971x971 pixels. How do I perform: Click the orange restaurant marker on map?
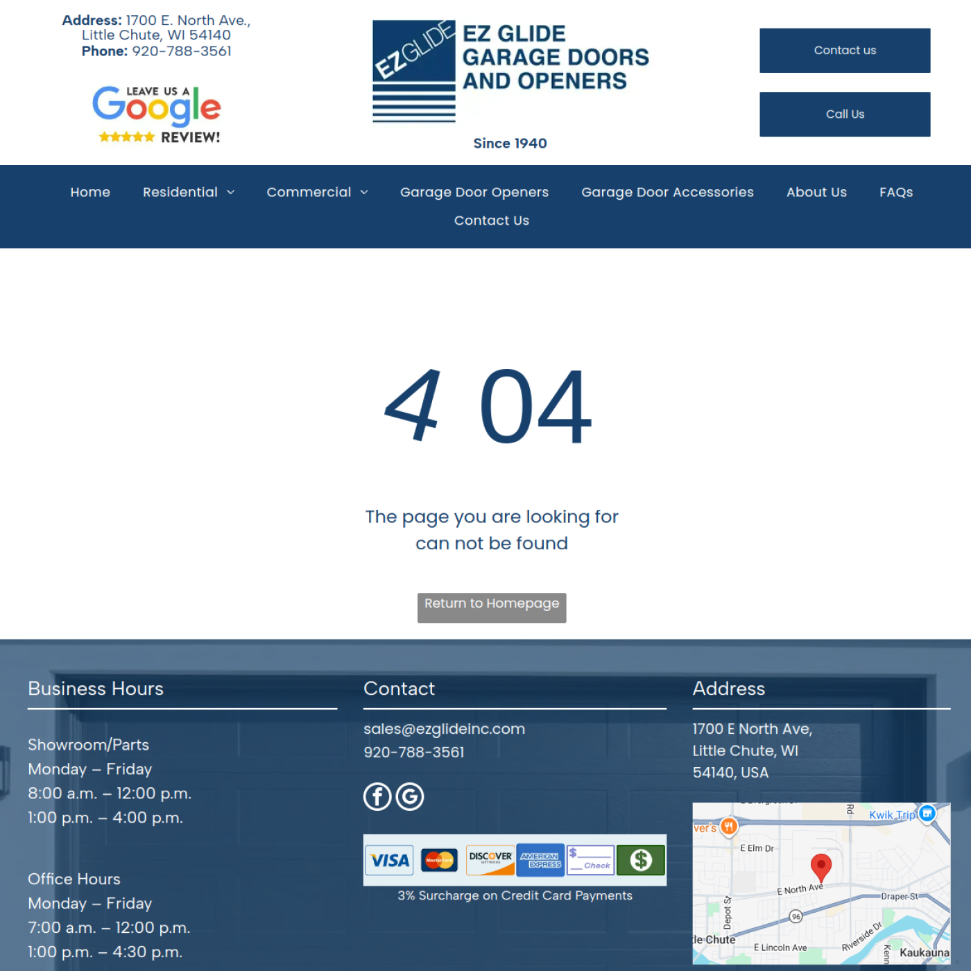click(x=728, y=826)
